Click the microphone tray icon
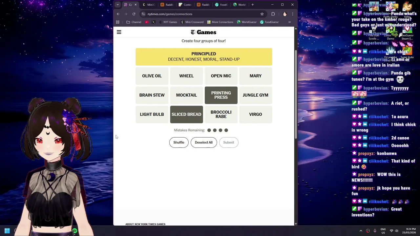The width and height of the screenshot is (420, 236). point(375,231)
